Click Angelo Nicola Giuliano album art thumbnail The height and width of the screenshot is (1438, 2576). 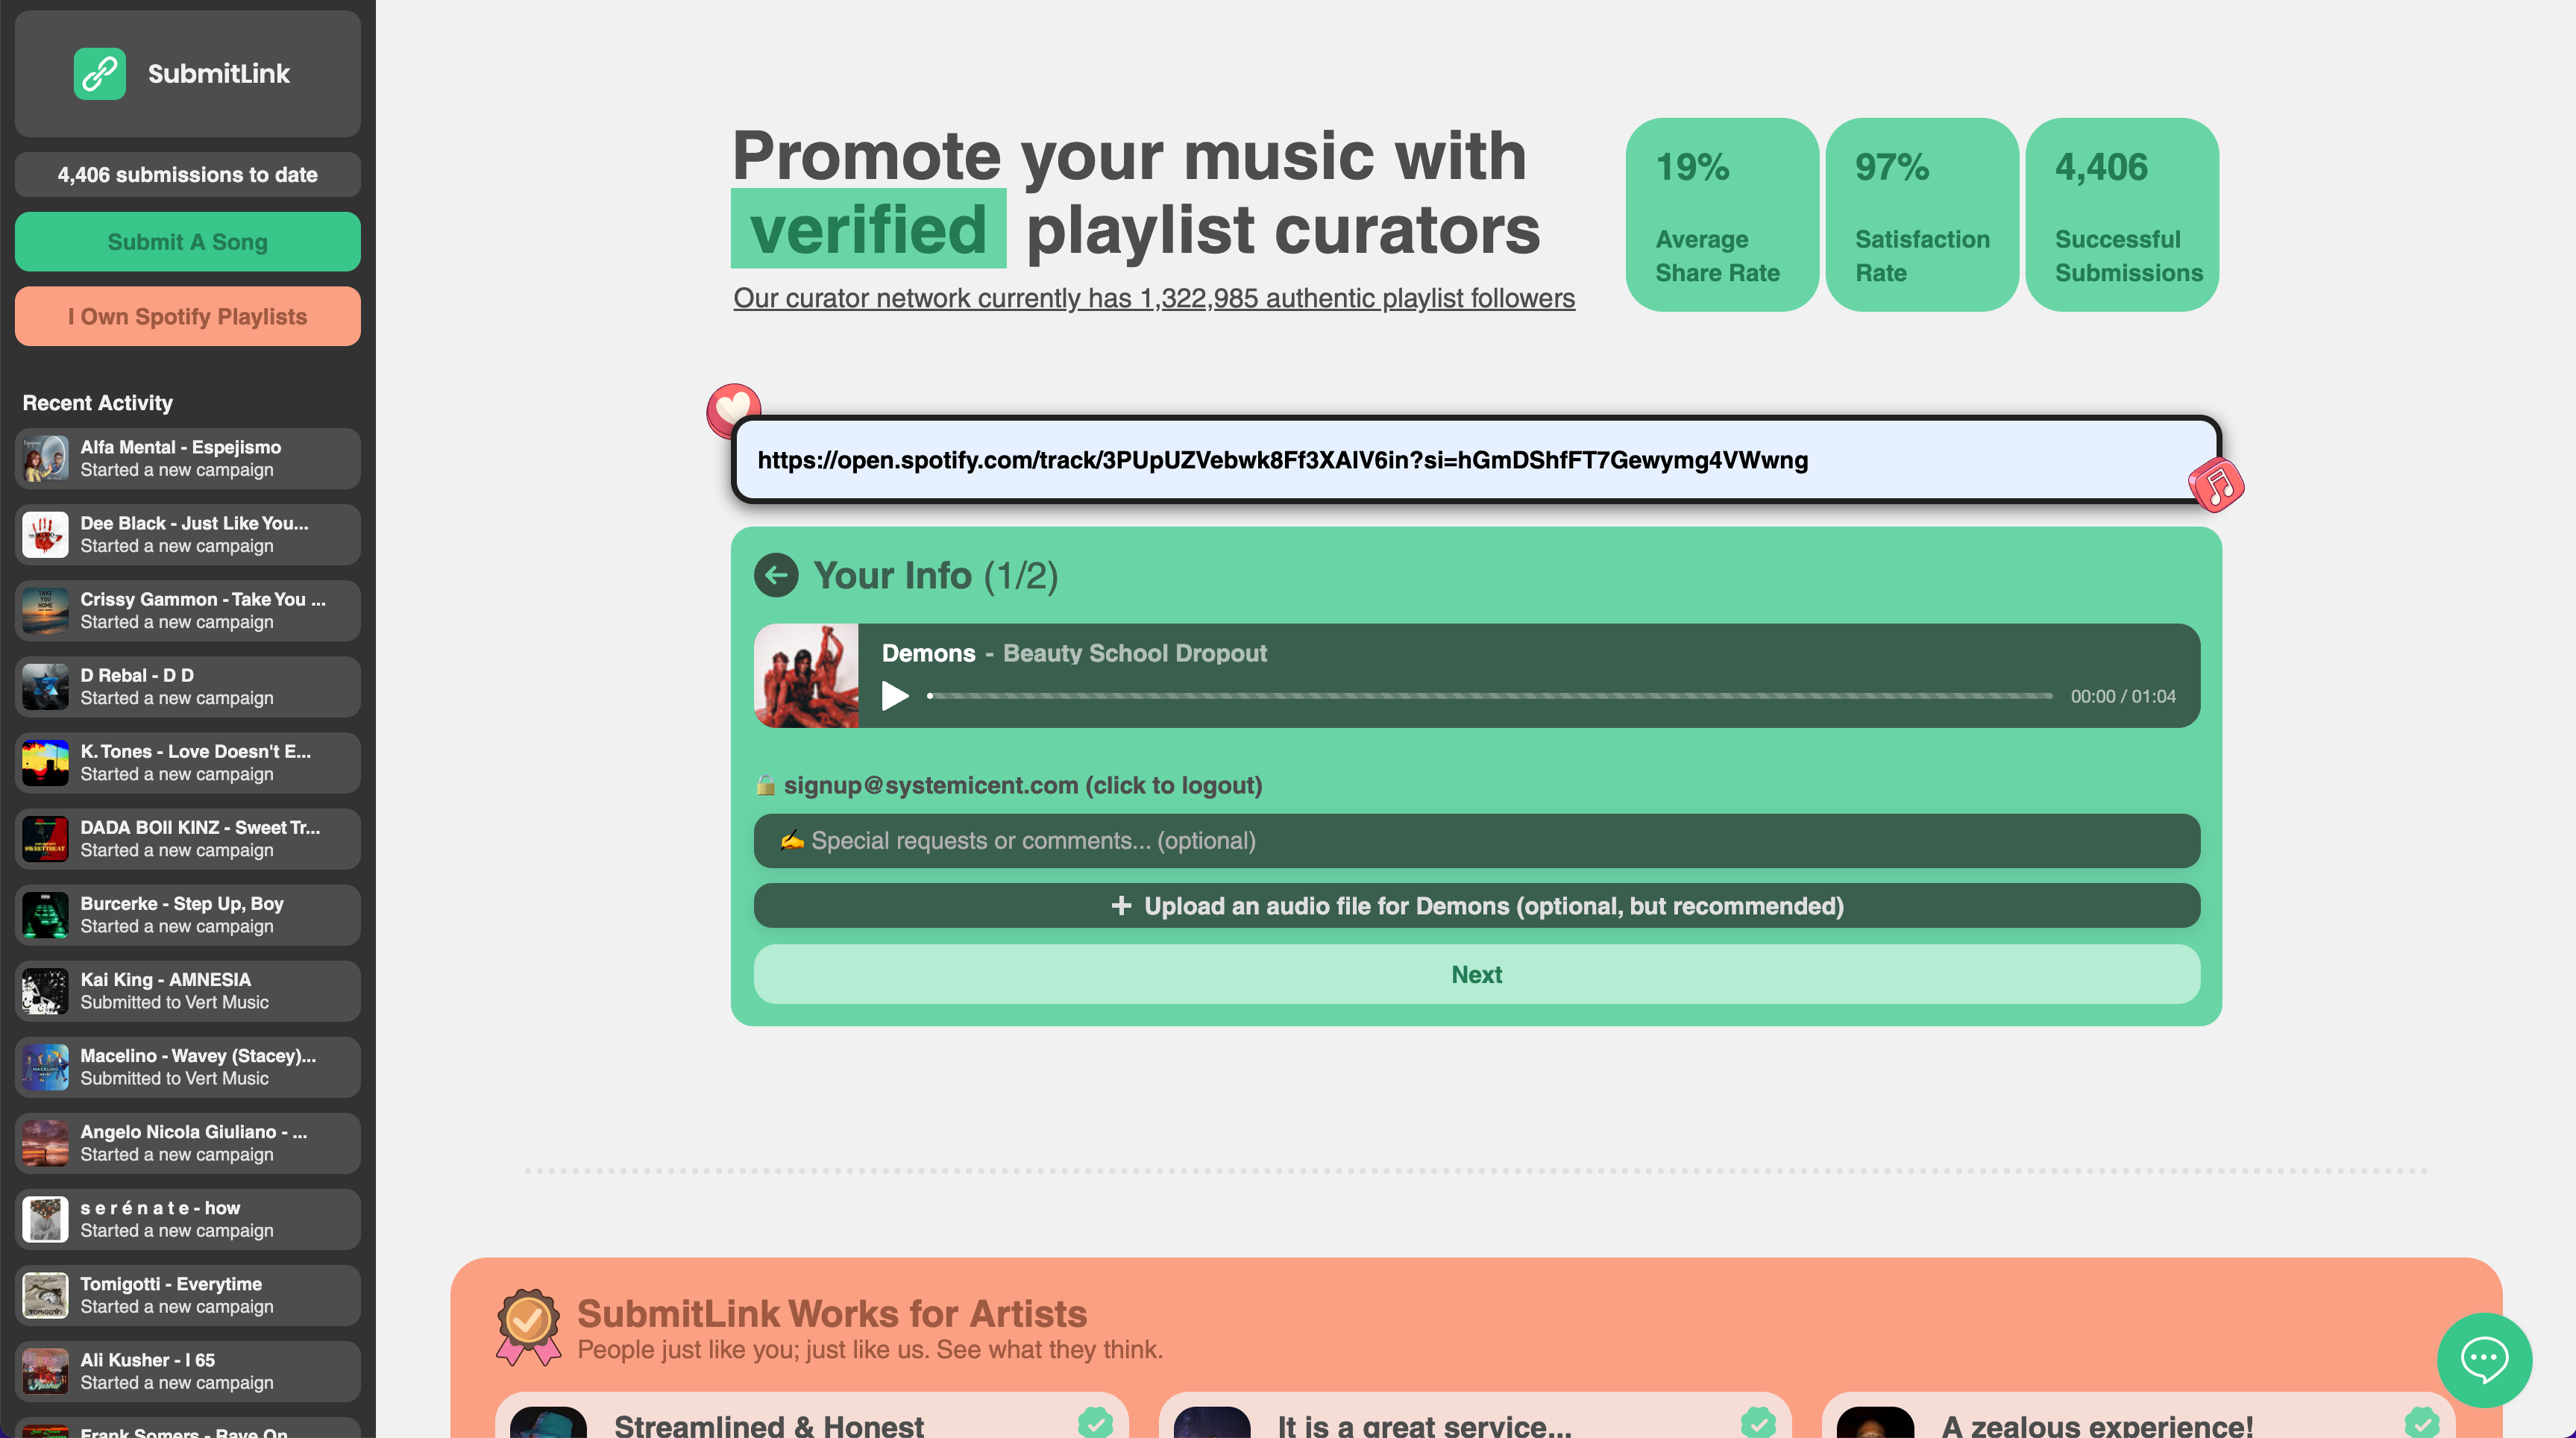point(45,1143)
